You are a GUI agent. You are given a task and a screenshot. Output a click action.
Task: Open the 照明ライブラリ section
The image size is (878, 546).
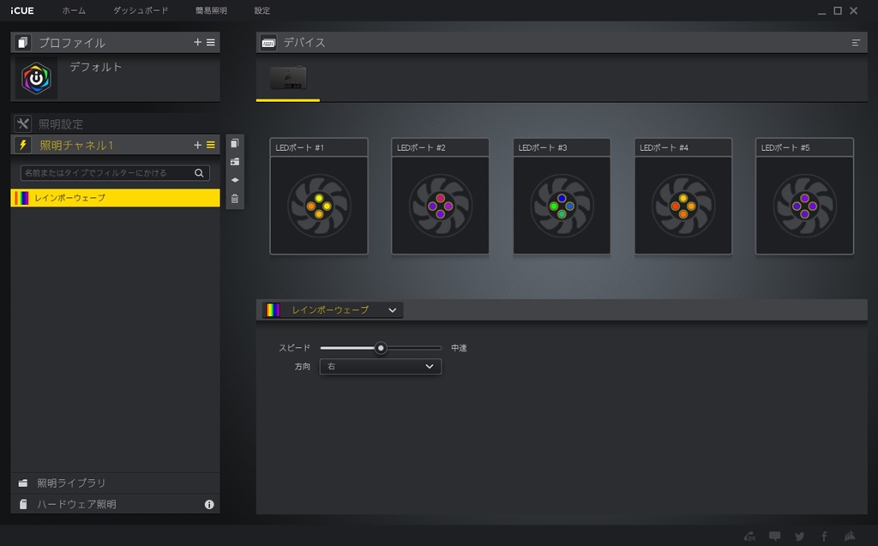pos(116,483)
